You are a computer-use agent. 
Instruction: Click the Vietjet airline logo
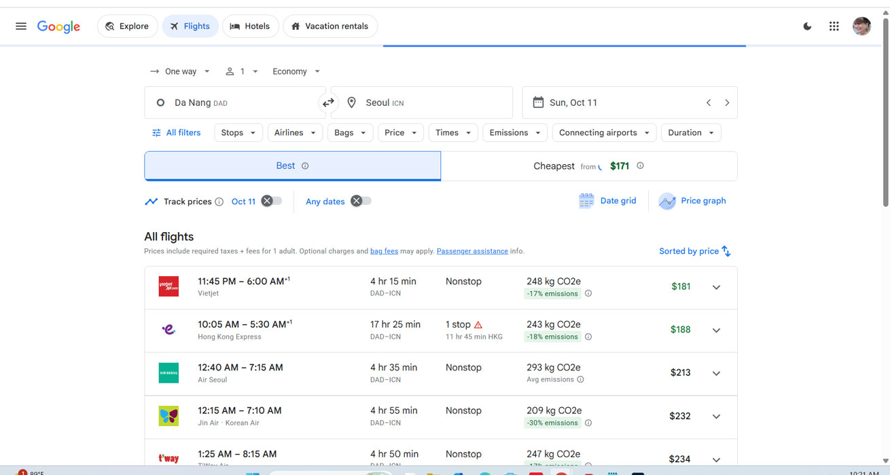(x=168, y=286)
